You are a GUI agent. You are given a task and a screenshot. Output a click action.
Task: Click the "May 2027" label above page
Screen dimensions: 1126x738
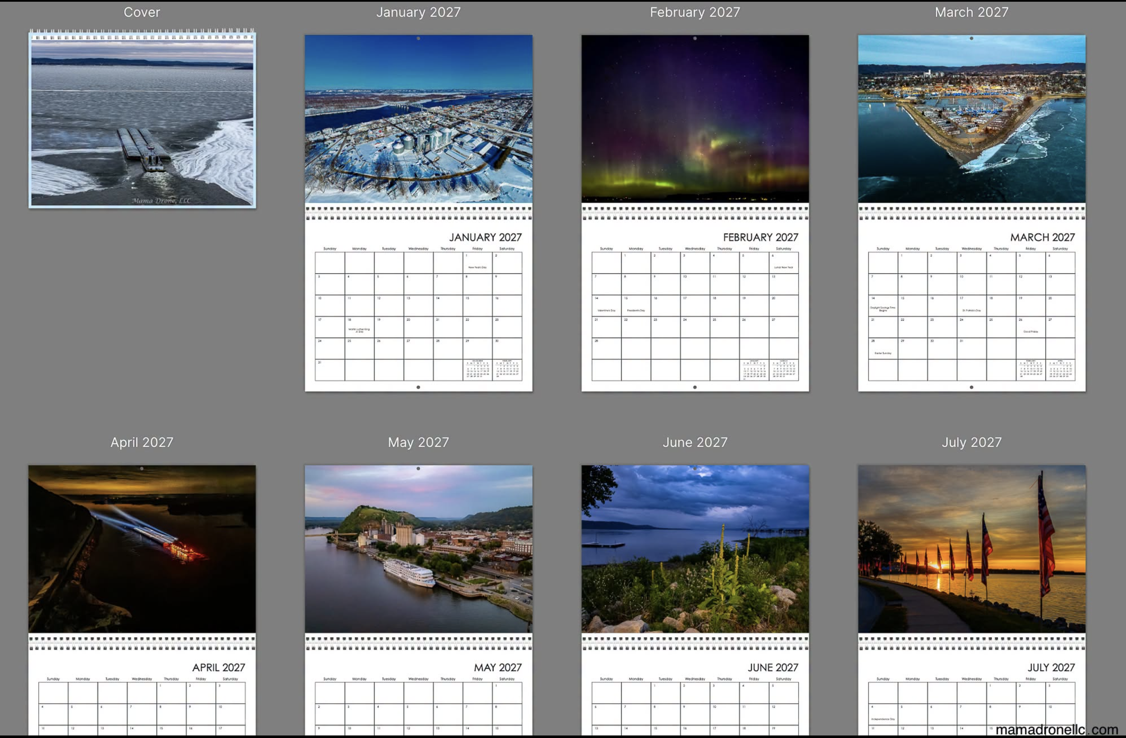click(x=418, y=442)
